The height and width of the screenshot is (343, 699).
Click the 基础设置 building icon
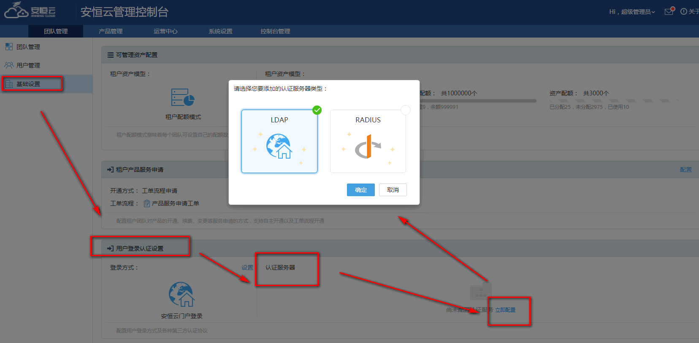9,84
